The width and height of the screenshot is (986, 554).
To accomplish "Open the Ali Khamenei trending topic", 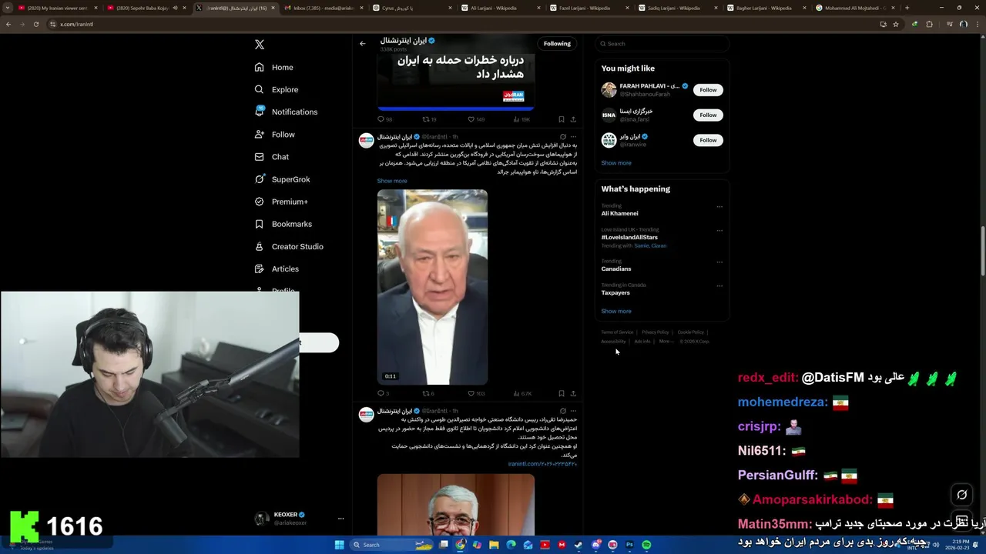I will point(620,213).
